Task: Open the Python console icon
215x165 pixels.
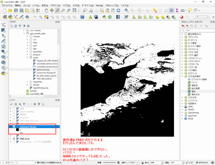Action: pyautogui.click(x=104, y=17)
